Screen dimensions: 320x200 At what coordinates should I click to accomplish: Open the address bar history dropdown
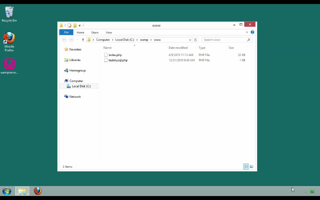point(190,40)
